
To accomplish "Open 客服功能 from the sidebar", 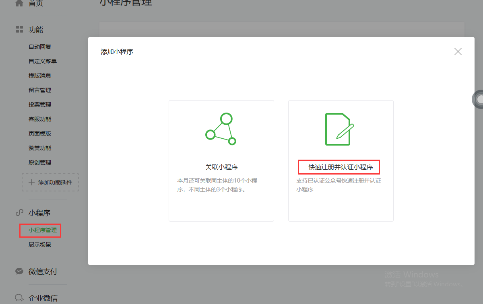I will coord(40,119).
